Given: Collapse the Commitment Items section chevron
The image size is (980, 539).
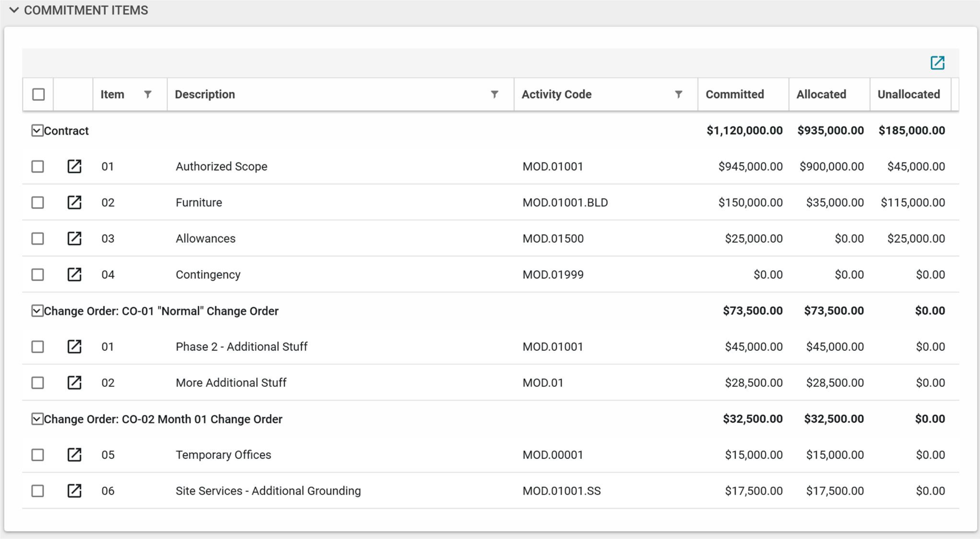Looking at the screenshot, I should tap(14, 10).
